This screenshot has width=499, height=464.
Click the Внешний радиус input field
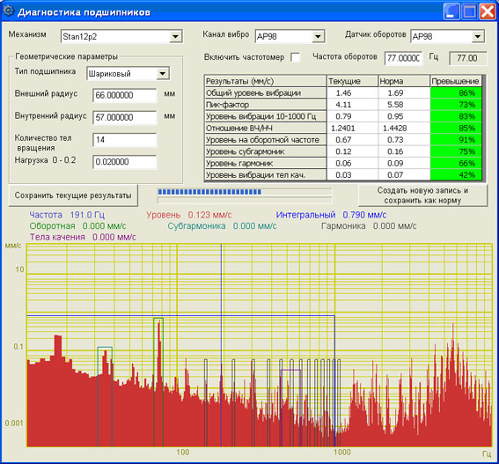[125, 95]
